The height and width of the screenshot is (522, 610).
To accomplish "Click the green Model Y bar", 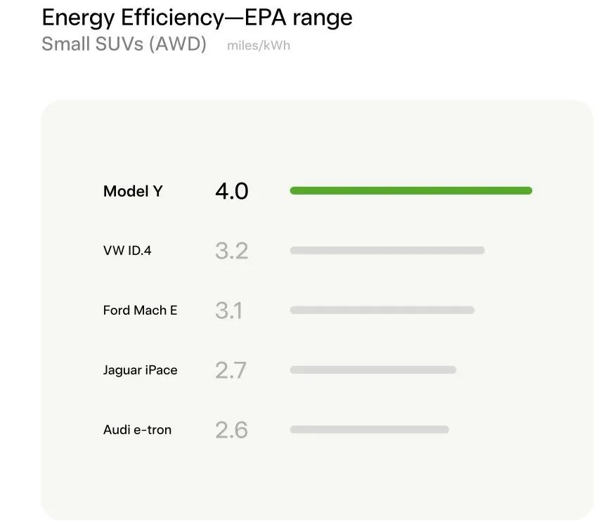I will coord(411,190).
